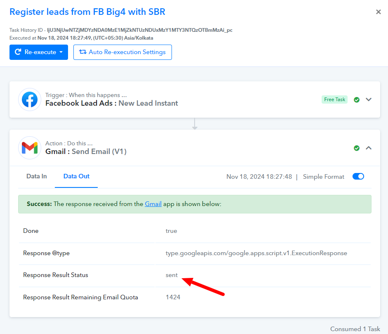Click the Response Result Status label
The height and width of the screenshot is (334, 388).
(x=55, y=275)
